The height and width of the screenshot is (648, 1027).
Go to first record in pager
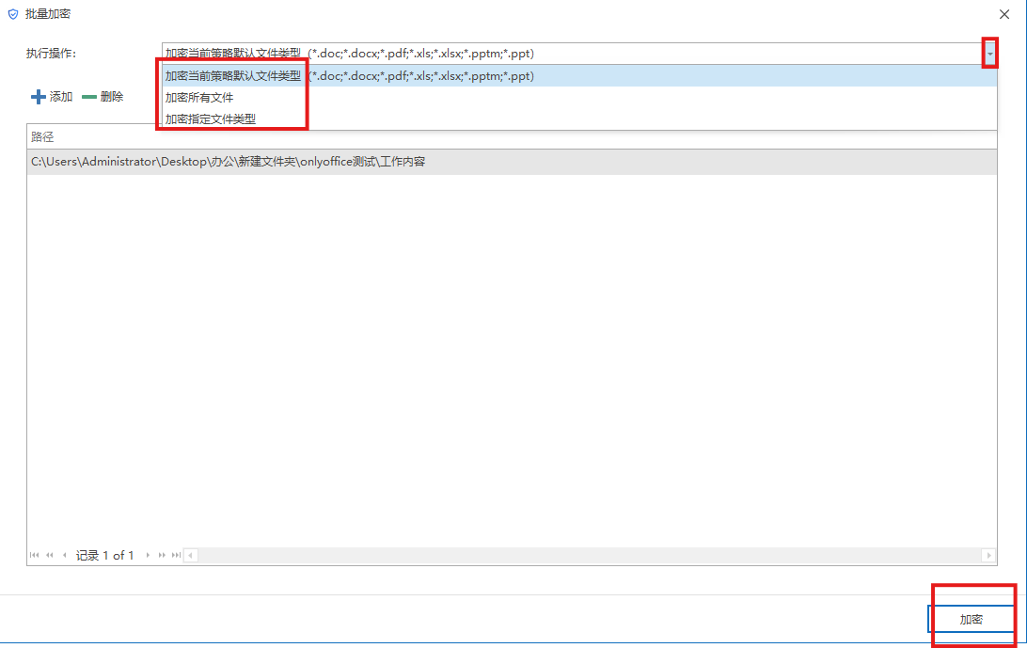coord(35,556)
